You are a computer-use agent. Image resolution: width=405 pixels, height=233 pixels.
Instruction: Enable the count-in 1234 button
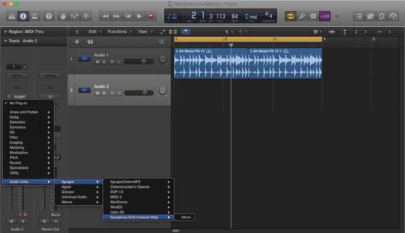tap(324, 16)
